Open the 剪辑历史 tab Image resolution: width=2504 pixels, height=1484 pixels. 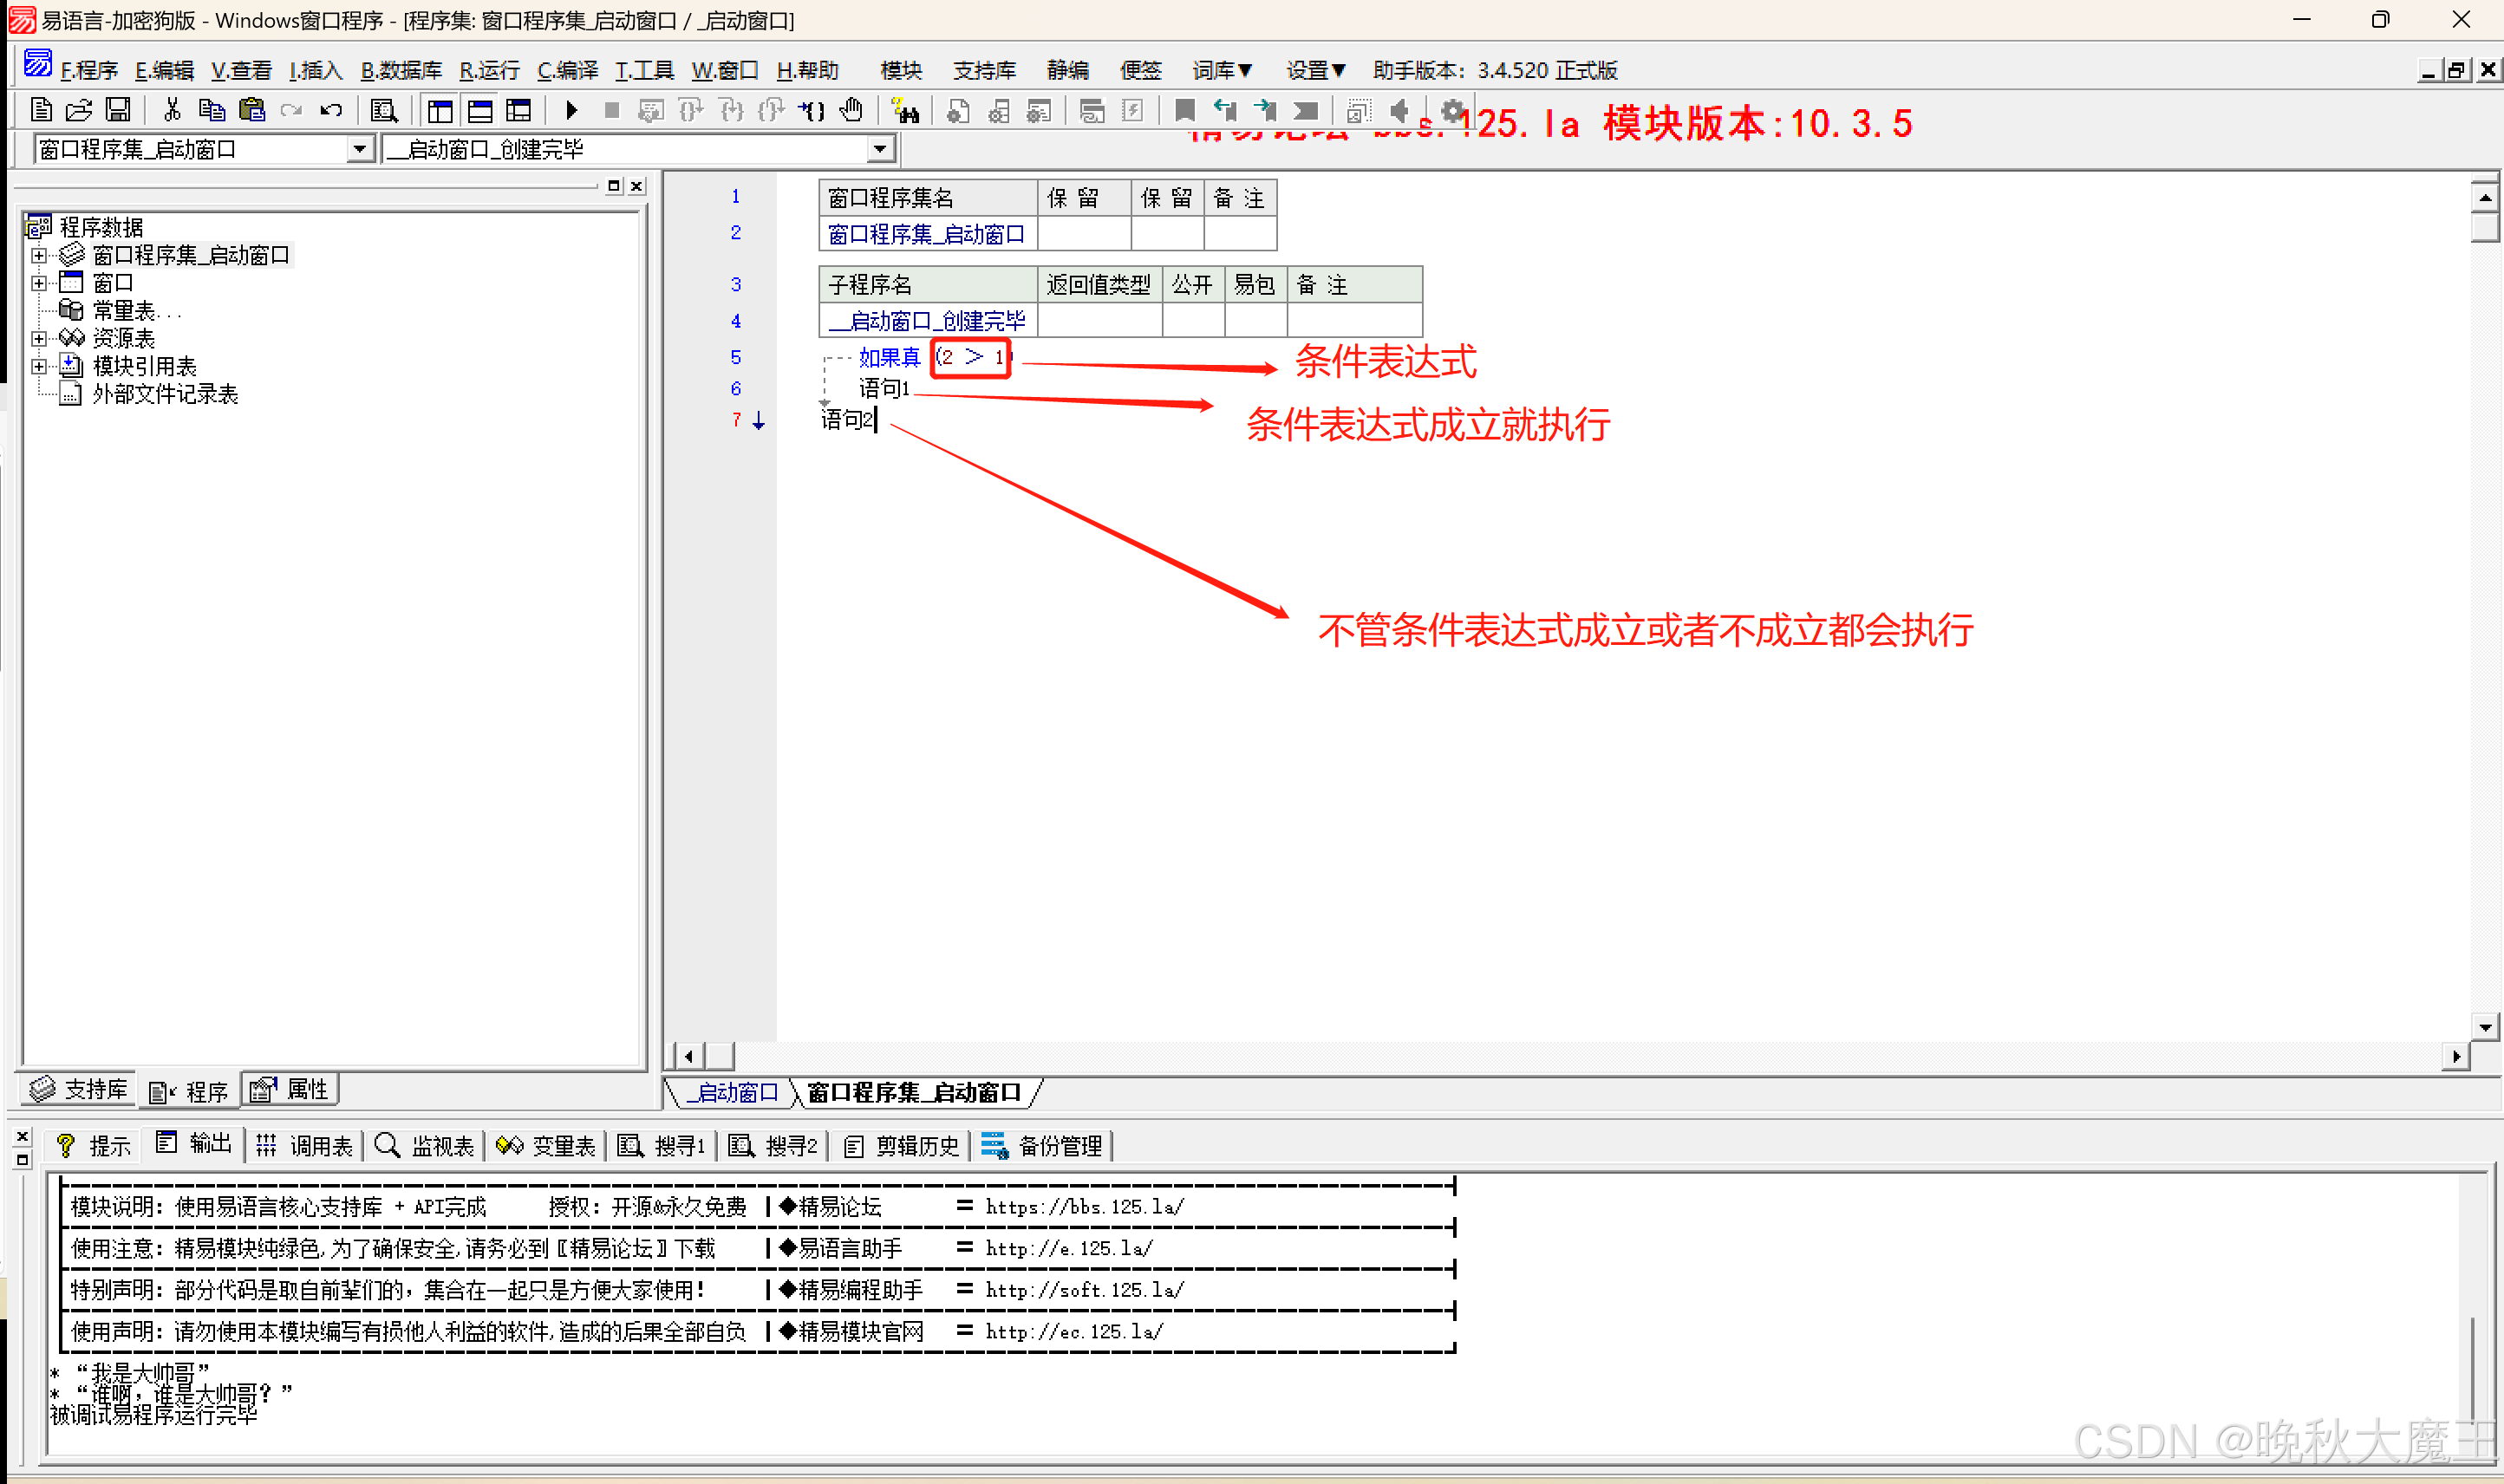[x=902, y=1146]
